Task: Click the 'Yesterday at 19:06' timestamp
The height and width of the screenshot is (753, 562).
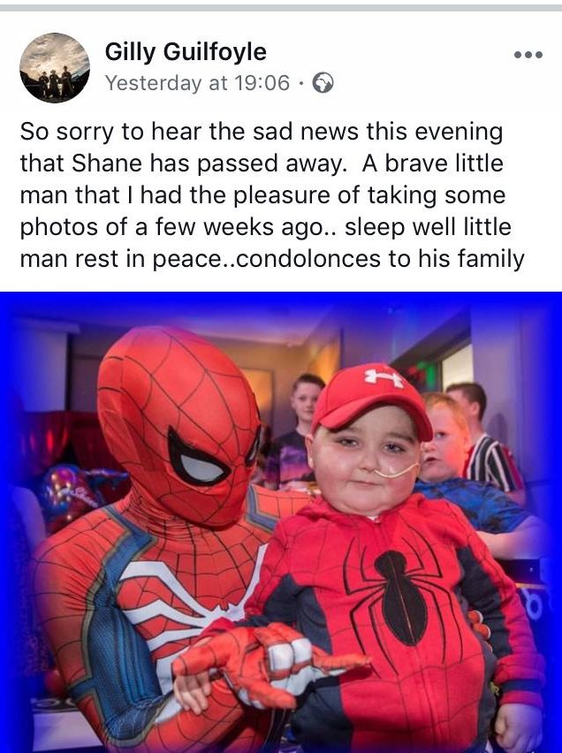Action: point(197,83)
